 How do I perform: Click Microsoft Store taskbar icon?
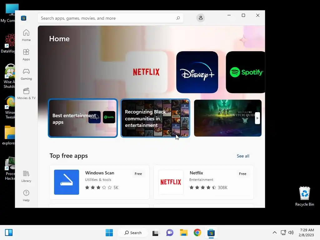tap(211, 232)
